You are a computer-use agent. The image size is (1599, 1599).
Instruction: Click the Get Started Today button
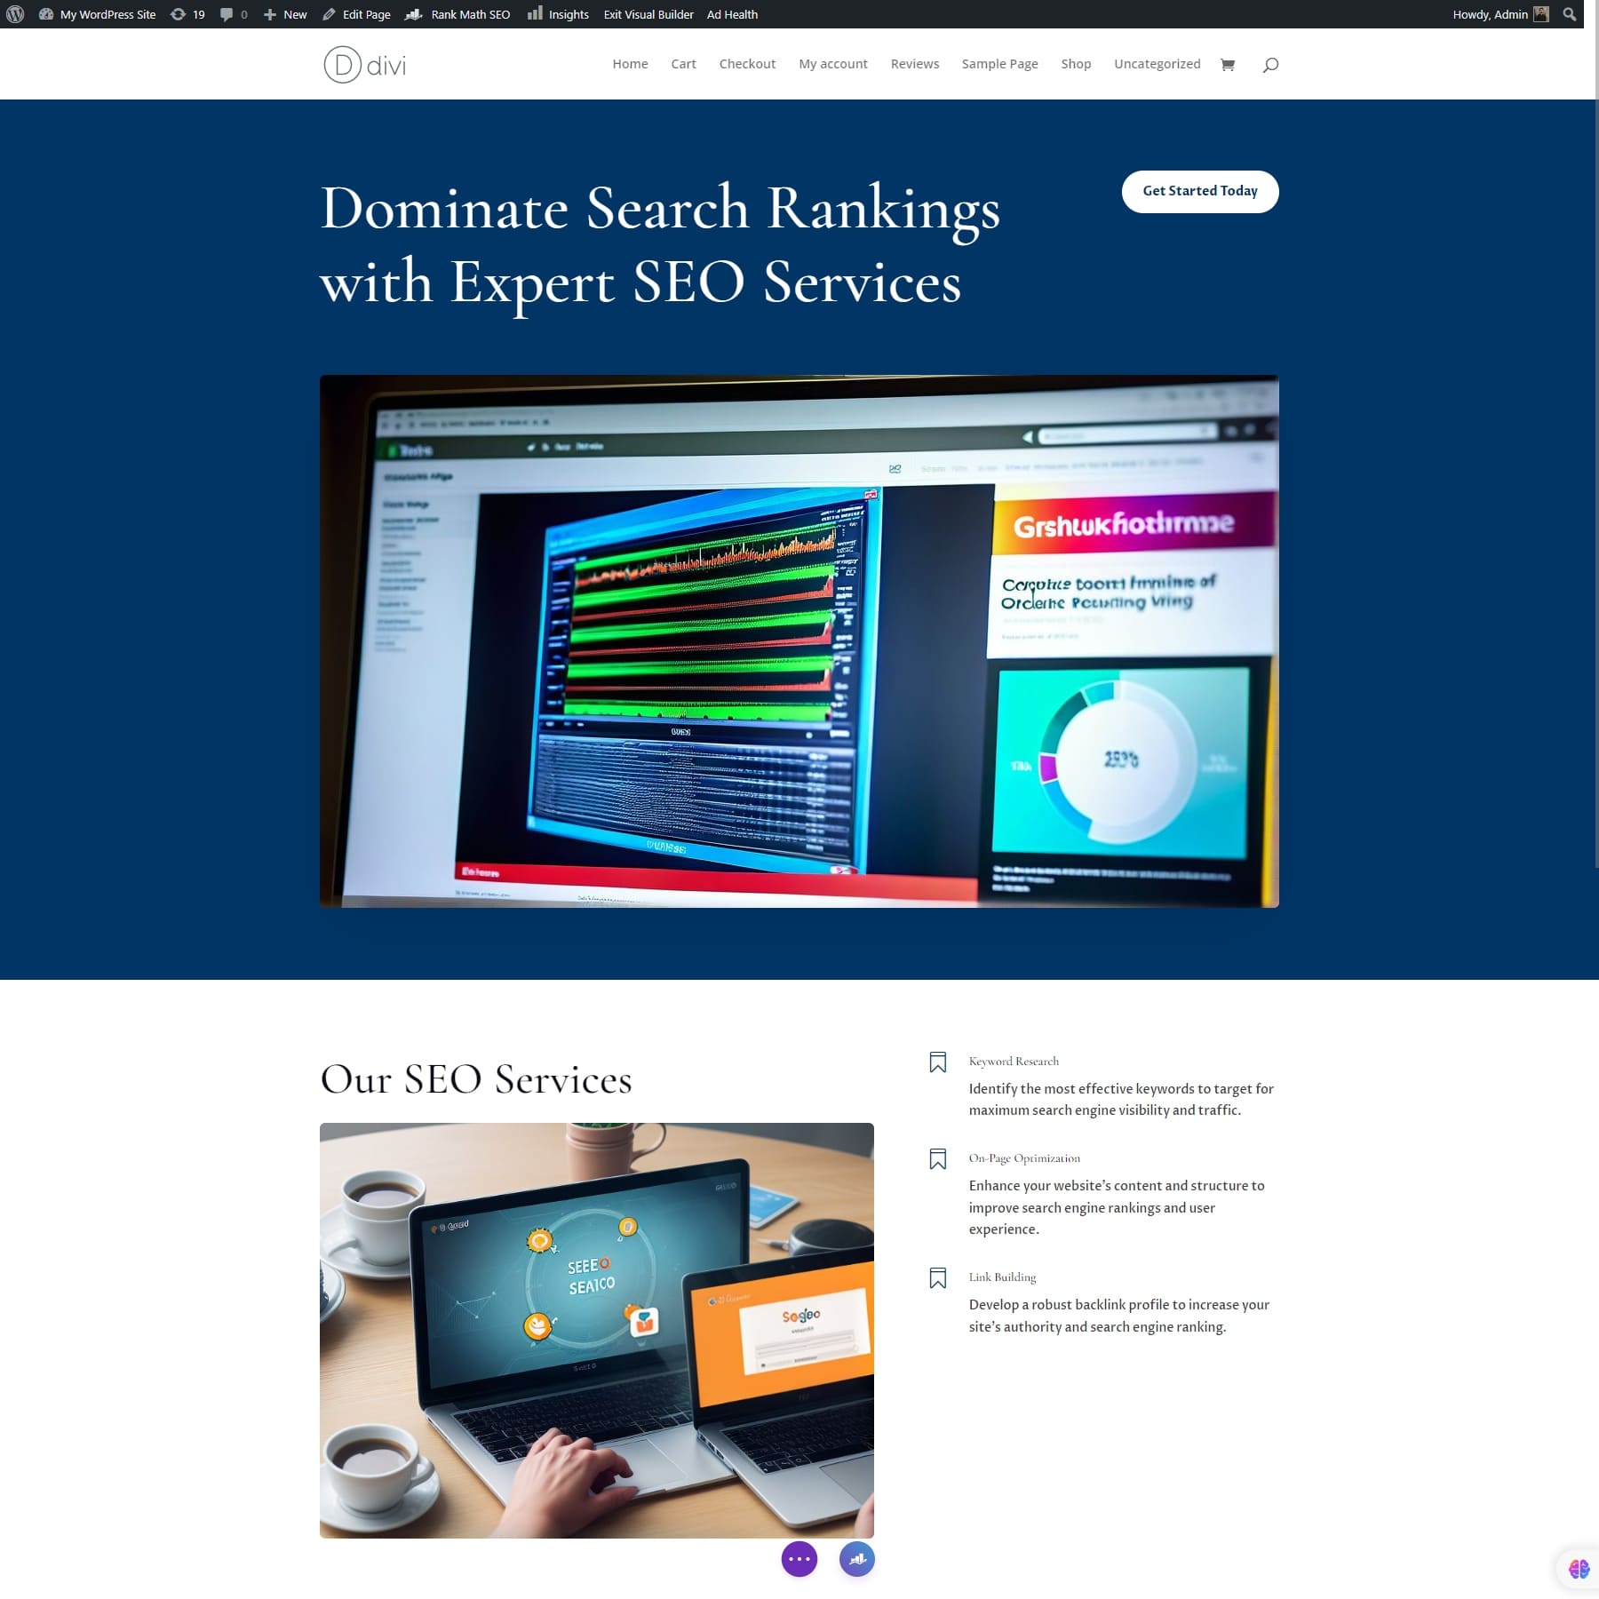pos(1200,191)
